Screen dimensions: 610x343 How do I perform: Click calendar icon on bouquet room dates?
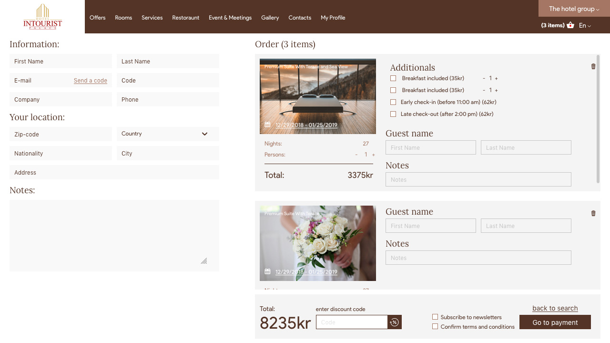click(267, 271)
